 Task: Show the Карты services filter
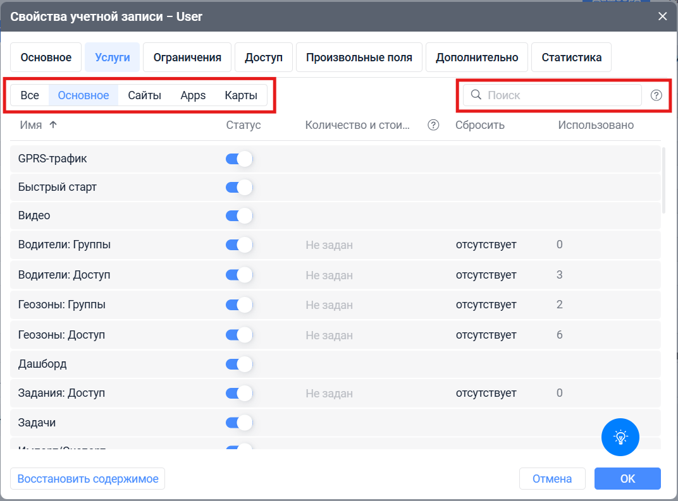tap(241, 95)
